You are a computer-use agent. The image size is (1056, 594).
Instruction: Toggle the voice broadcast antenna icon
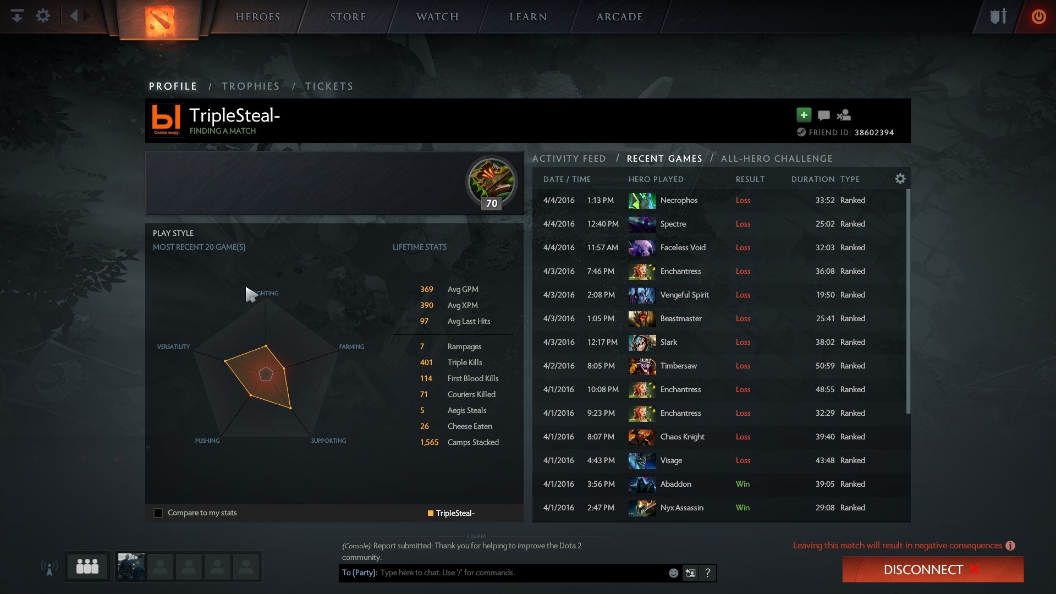coord(50,568)
